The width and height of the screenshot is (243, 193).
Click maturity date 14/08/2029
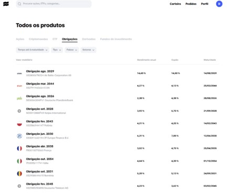point(210,73)
